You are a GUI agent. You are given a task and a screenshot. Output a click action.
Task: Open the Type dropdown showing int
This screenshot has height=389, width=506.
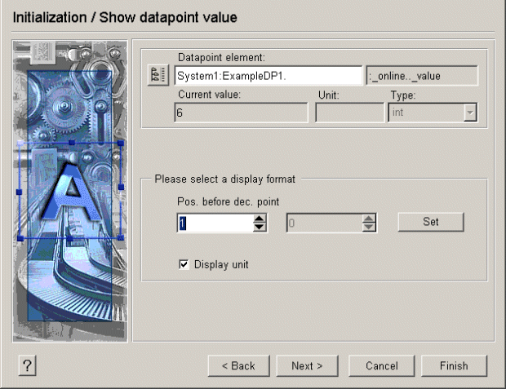469,113
